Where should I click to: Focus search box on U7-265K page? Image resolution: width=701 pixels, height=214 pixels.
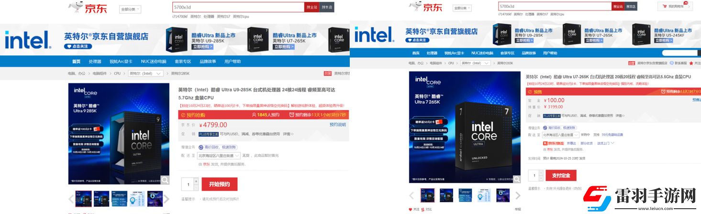point(555,6)
